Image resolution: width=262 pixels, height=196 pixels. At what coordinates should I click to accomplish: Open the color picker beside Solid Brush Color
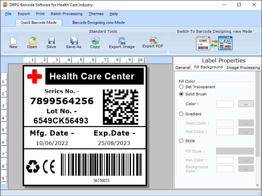click(246, 104)
